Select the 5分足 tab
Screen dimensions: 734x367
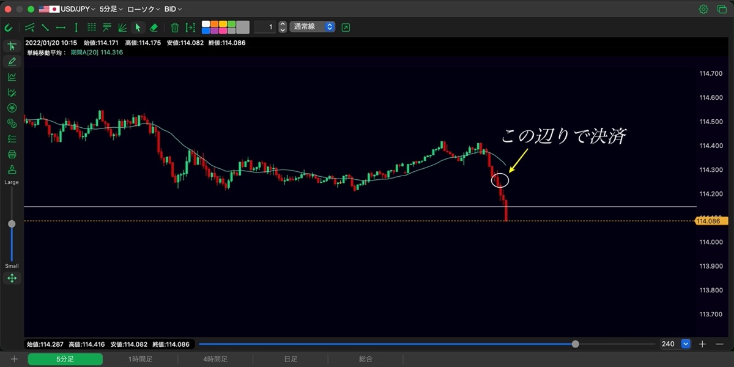(x=65, y=359)
